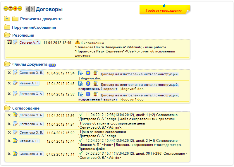The height and width of the screenshot is (167, 234).
Task: Click the blue version 2 badge for dogovor2.doc
Action: pos(88,83)
